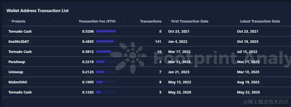This screenshot has width=291, height=107.
Task: Open the MakerDAO project entry
Action: (18, 82)
